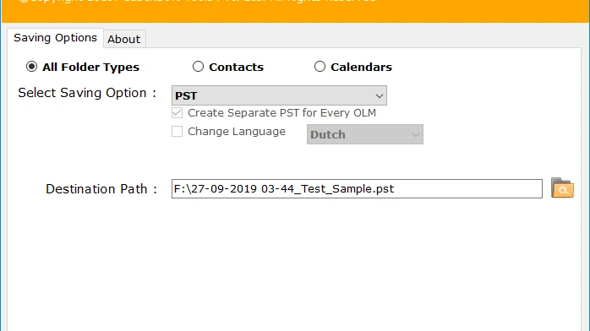This screenshot has width=590, height=331.
Task: Expand the Dutch language dropdown
Action: (365, 134)
